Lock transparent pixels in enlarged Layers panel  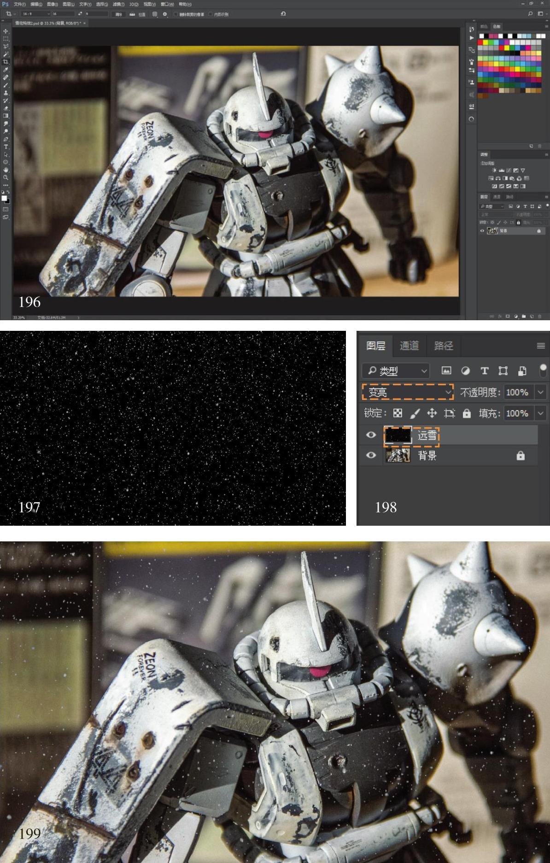point(397,413)
